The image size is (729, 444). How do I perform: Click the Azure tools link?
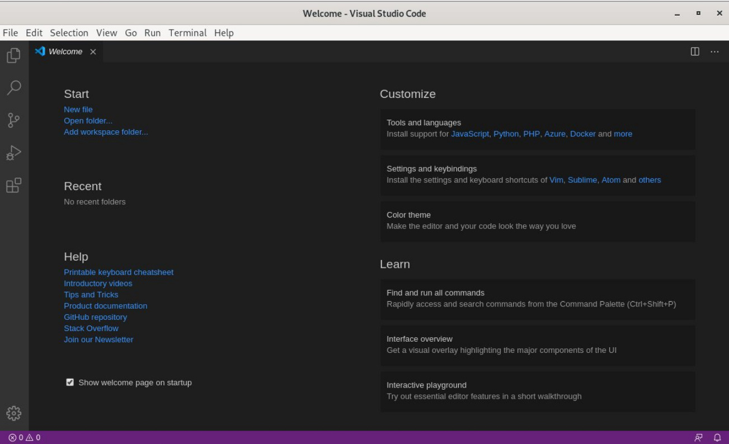click(x=555, y=134)
